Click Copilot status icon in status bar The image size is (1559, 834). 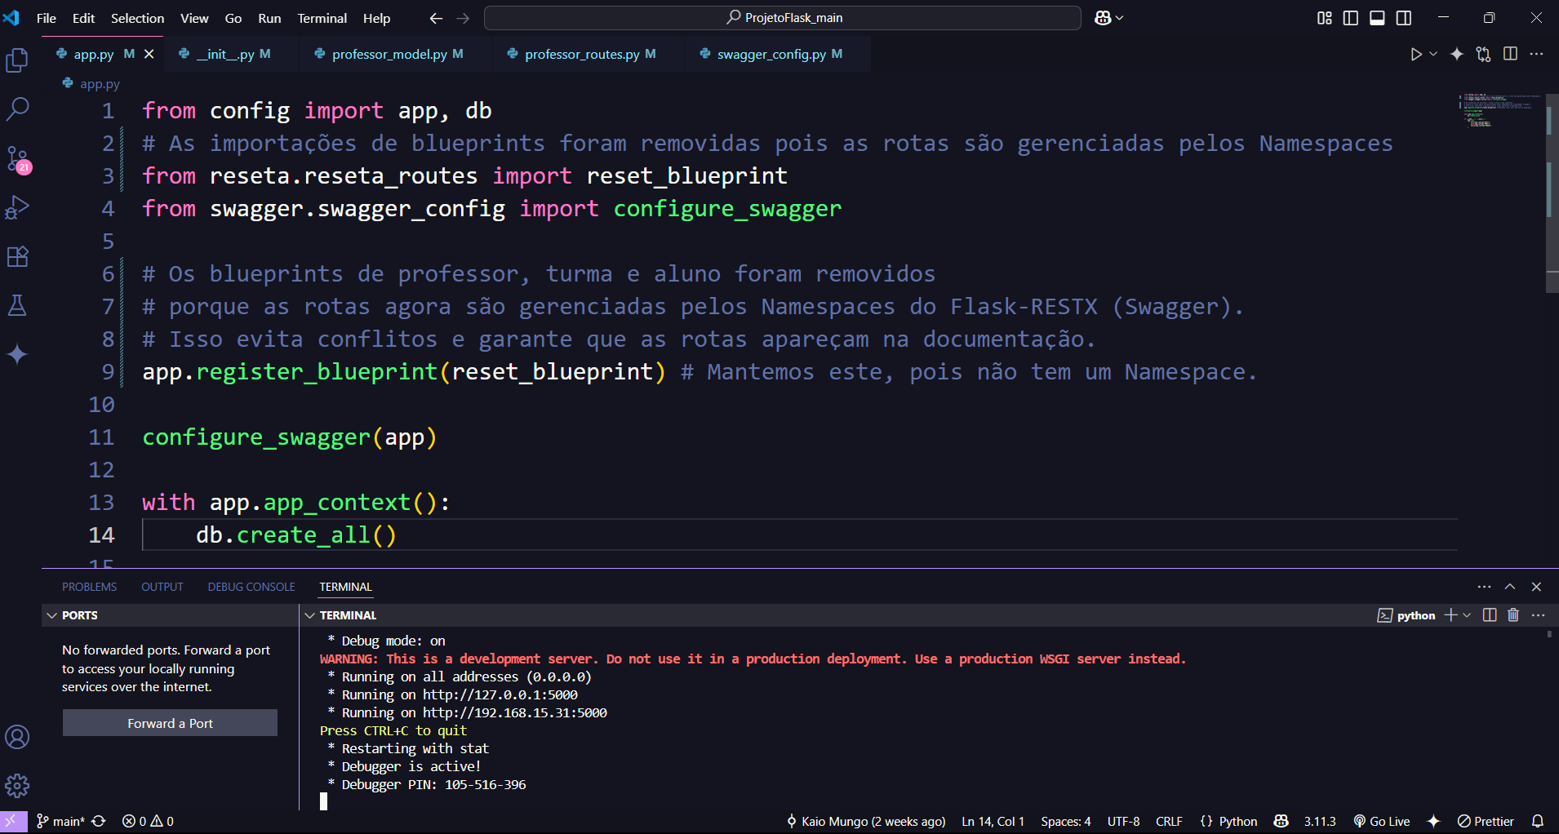tap(1281, 822)
